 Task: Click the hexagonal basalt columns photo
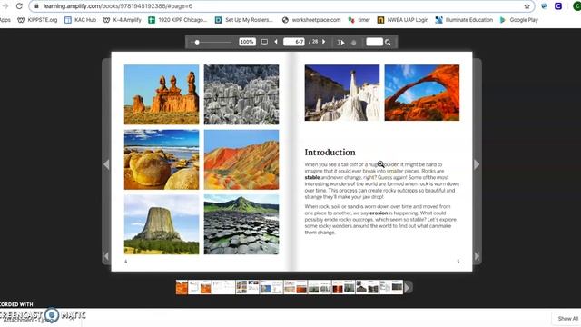pyautogui.click(x=241, y=224)
